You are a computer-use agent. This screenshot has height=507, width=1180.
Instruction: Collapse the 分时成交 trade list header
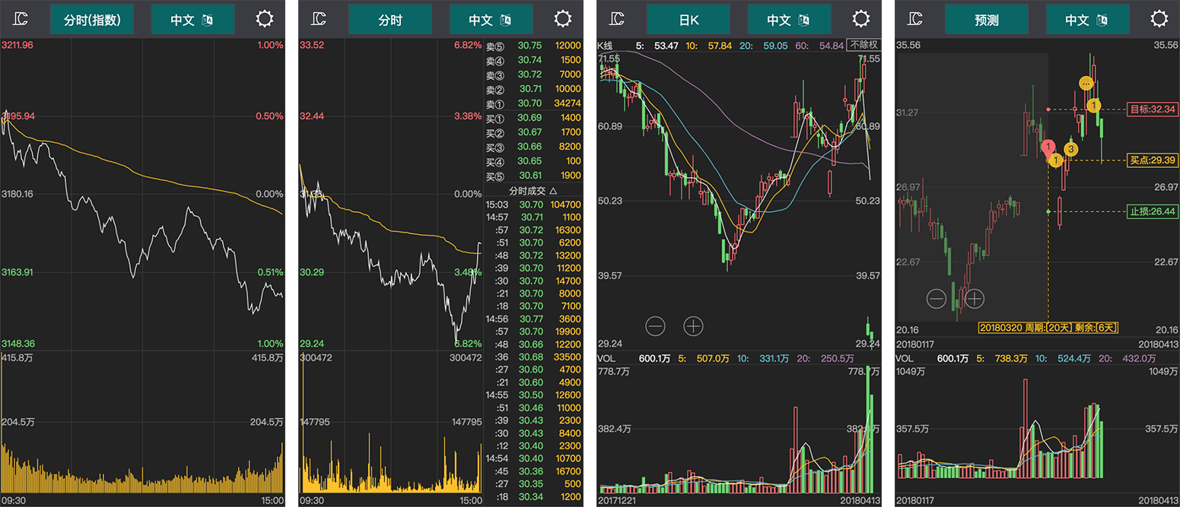[x=533, y=191]
